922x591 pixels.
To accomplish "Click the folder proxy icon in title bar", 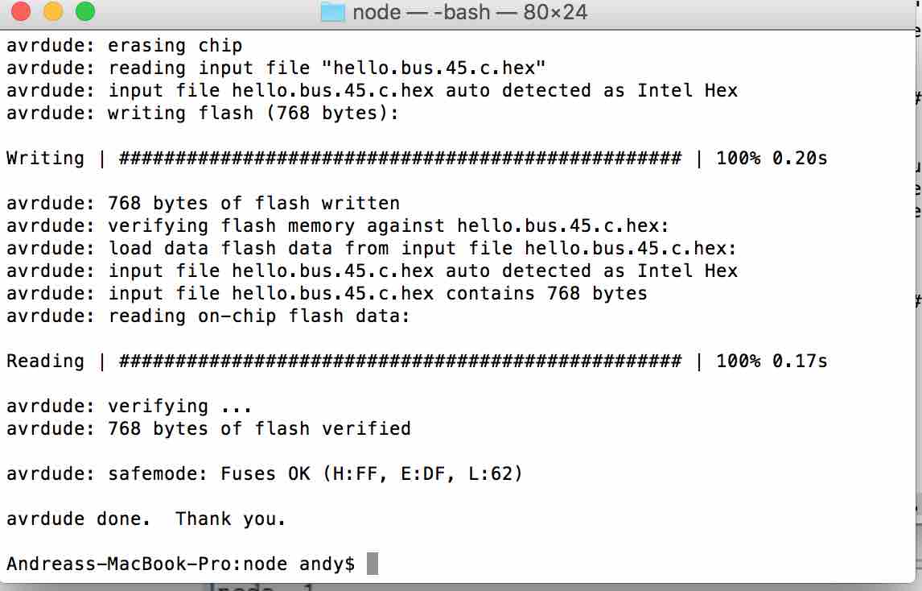I will (332, 12).
